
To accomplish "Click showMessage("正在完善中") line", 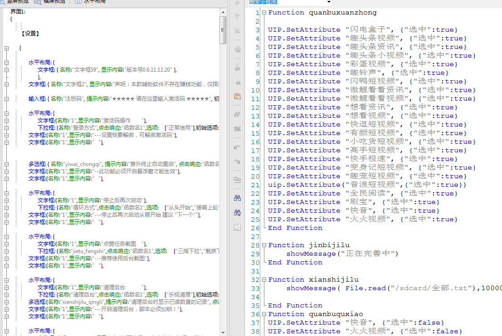I will [342, 254].
